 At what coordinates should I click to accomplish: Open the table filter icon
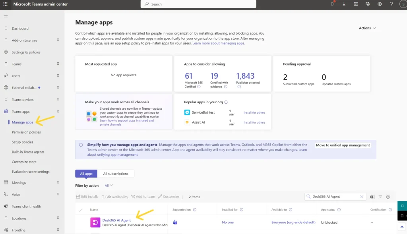pyautogui.click(x=380, y=197)
